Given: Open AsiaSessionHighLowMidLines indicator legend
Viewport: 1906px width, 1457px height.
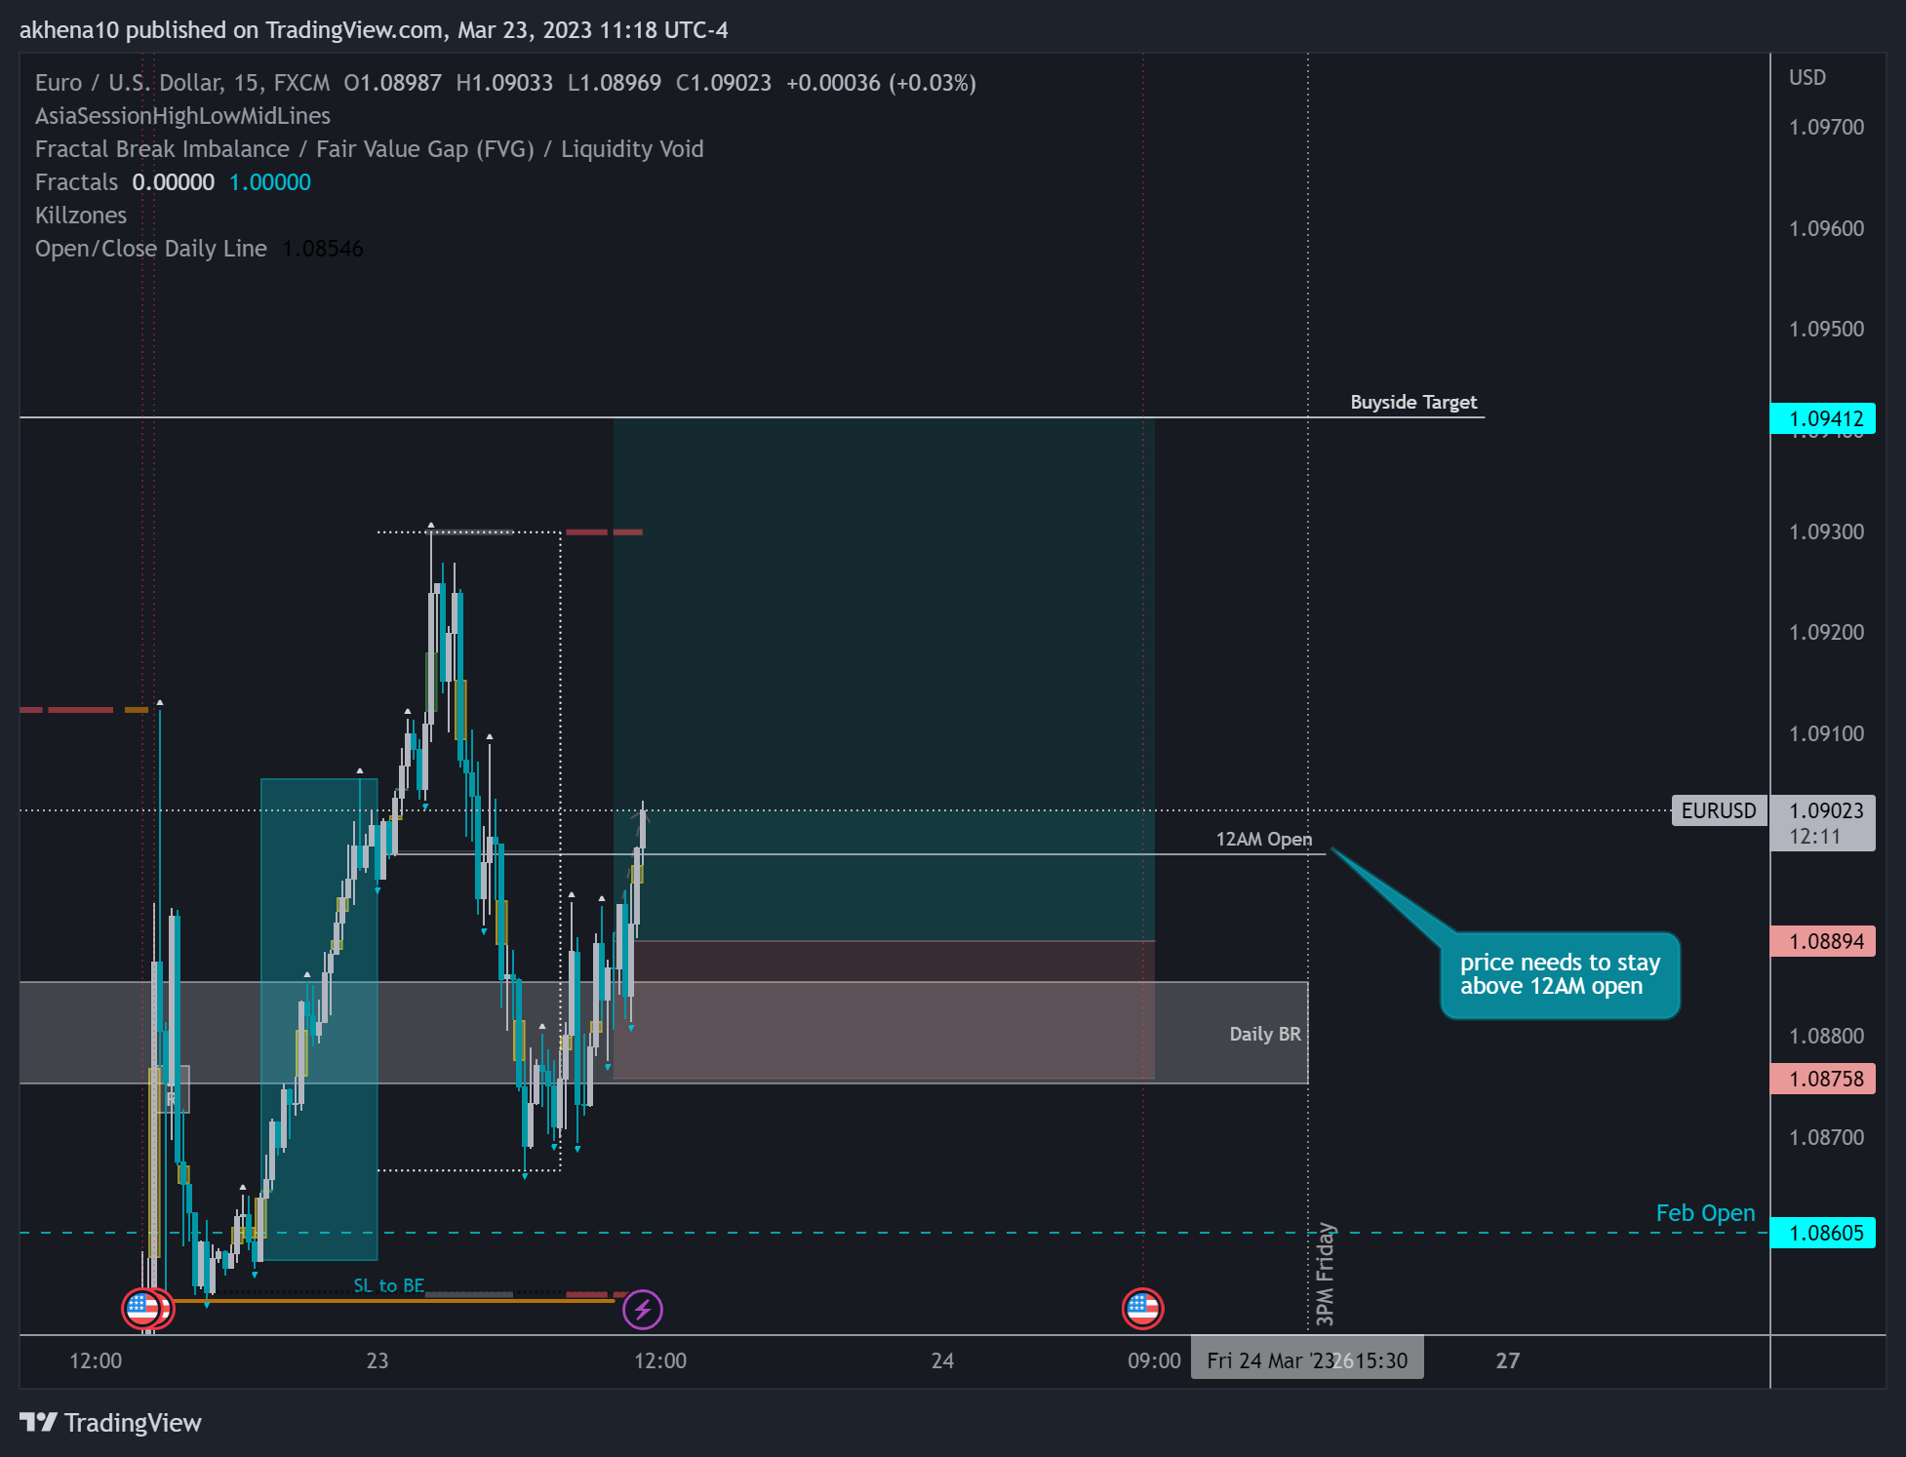Looking at the screenshot, I should (x=182, y=116).
